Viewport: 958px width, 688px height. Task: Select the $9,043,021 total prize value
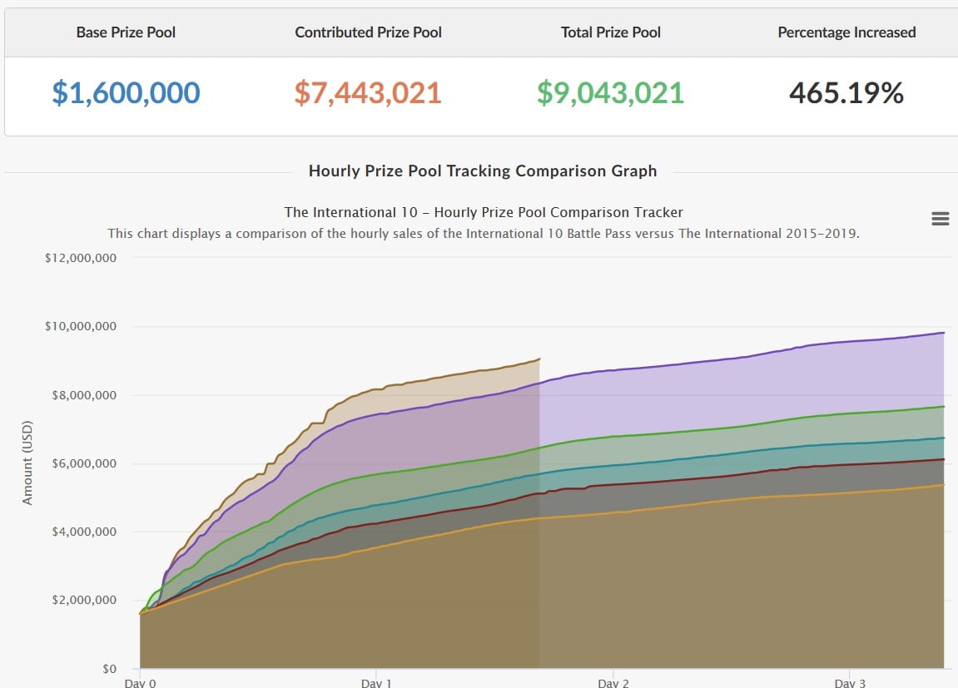click(610, 93)
